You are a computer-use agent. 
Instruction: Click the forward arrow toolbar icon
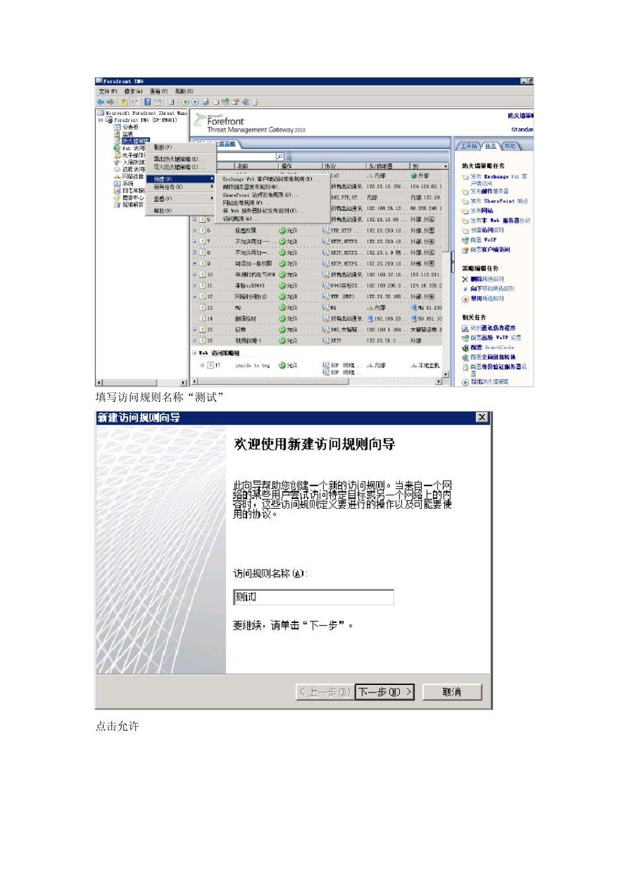tap(110, 102)
